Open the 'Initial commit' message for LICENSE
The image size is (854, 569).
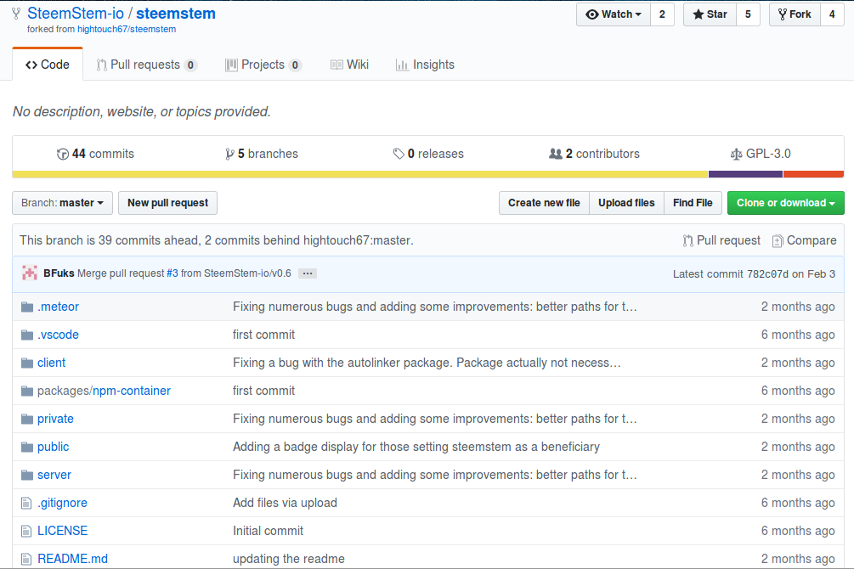click(268, 530)
